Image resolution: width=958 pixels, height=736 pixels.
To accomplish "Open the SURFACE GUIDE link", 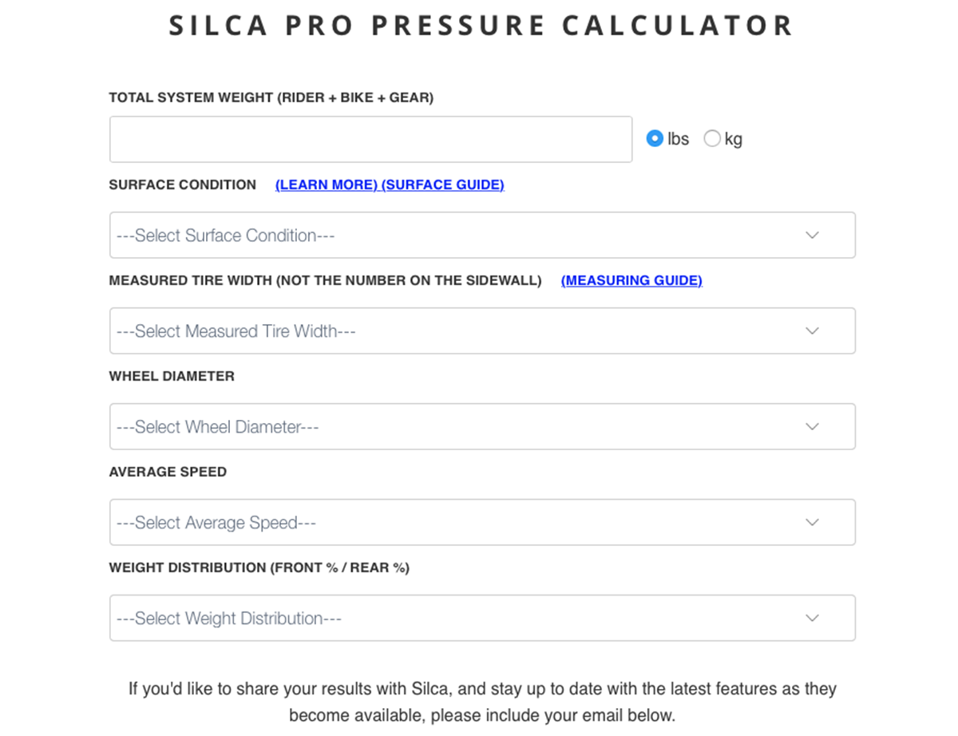I will (443, 184).
